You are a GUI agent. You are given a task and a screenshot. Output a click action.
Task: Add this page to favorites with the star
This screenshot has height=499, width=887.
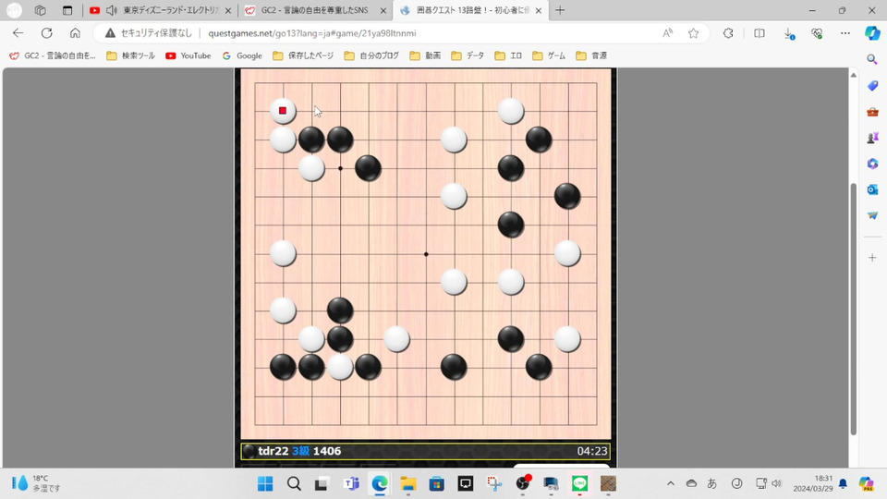click(x=694, y=33)
